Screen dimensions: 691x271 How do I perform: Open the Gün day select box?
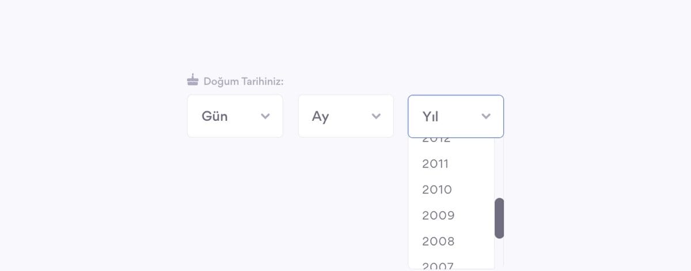tap(235, 116)
